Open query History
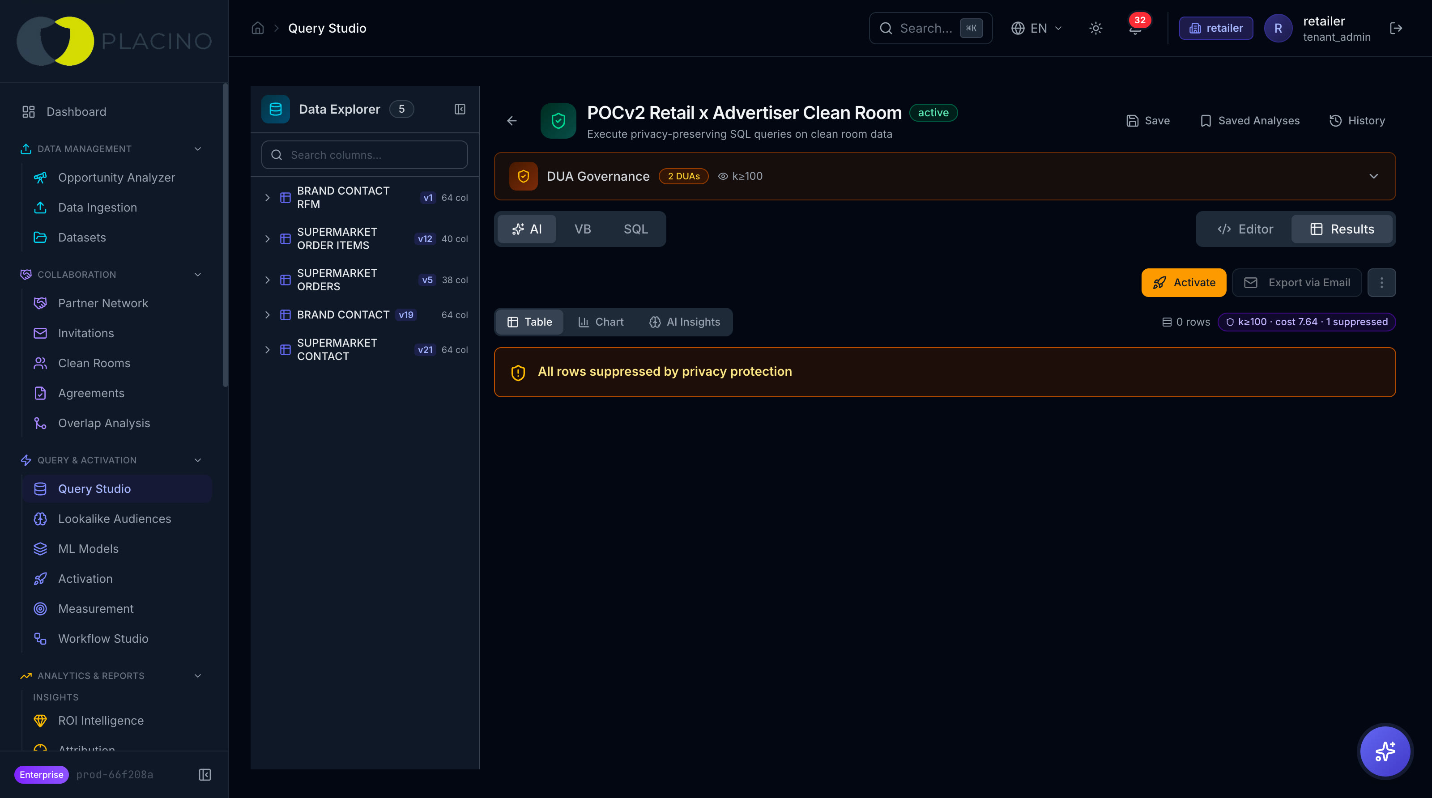 coord(1356,121)
